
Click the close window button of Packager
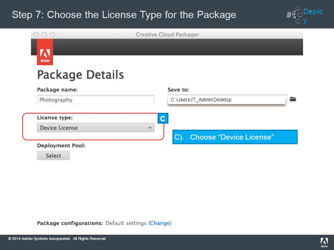36,34
